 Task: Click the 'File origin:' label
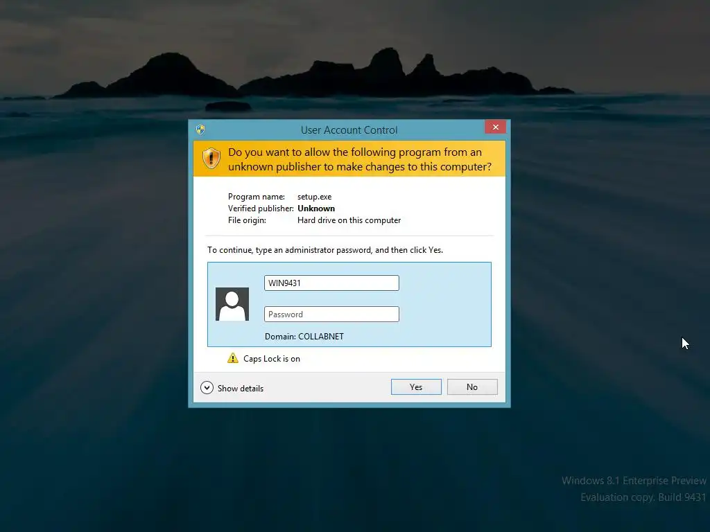tap(247, 220)
